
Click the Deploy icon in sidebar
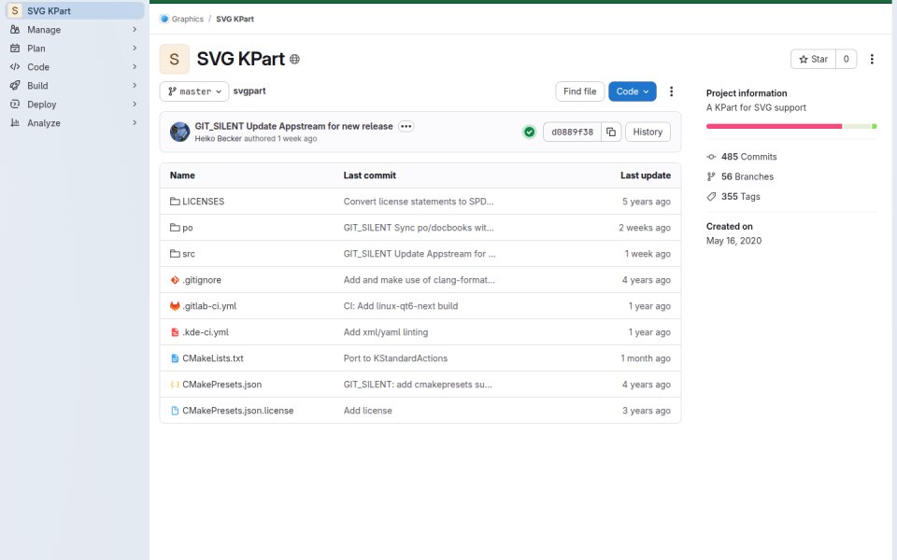pyautogui.click(x=15, y=105)
